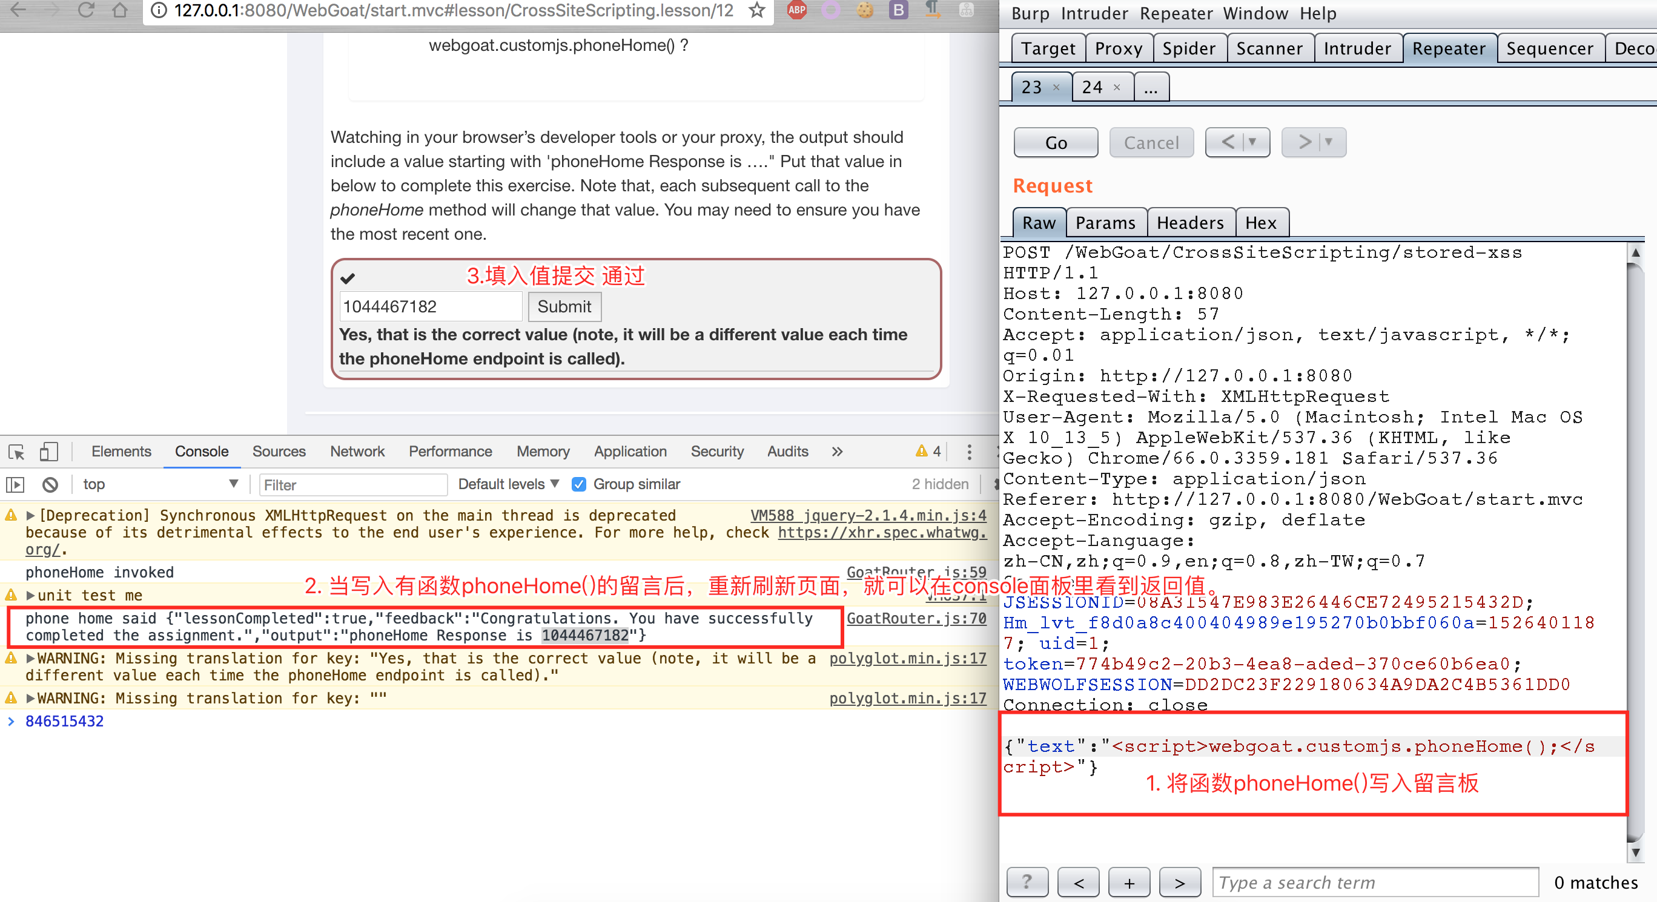Viewport: 1657px width, 902px height.
Task: Select the Sequencer tab in Burp
Action: click(1550, 49)
